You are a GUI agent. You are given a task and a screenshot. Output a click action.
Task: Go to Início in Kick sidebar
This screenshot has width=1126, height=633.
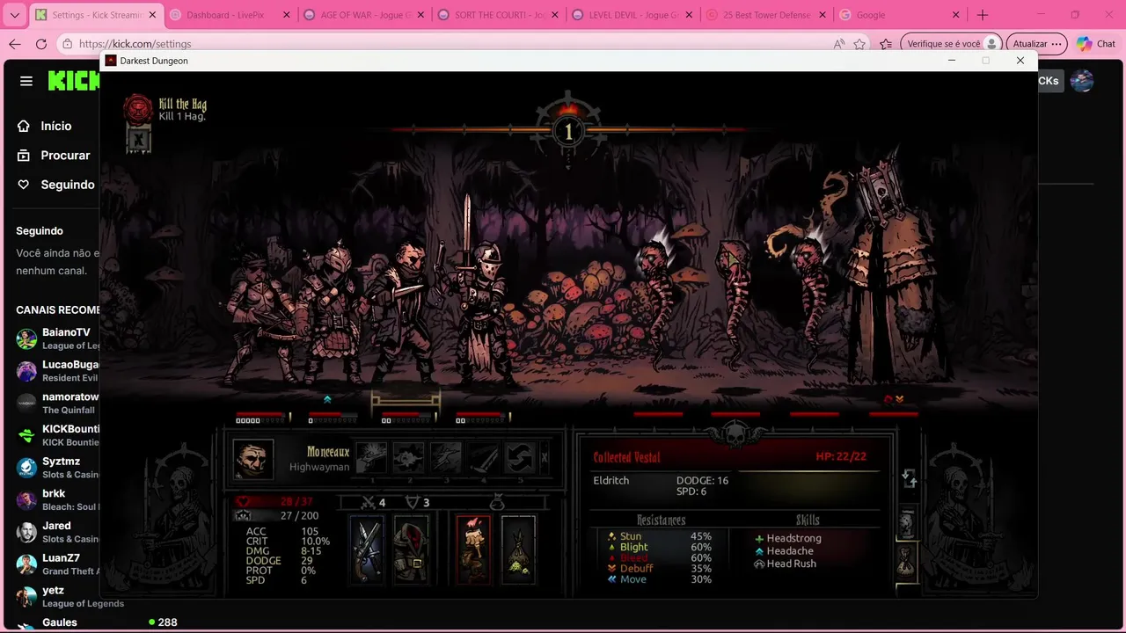click(46, 126)
